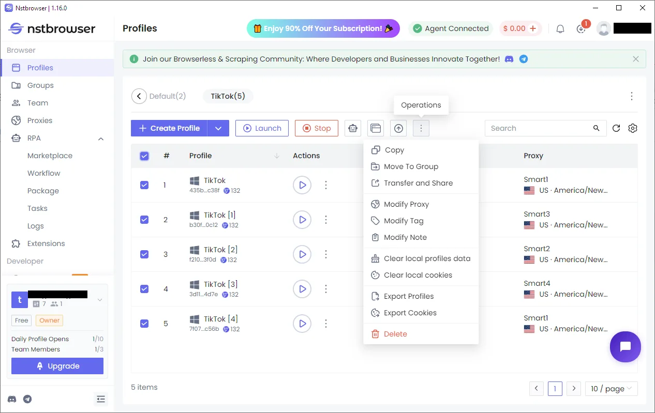The image size is (655, 413).
Task: Uncheck the TikTok row 1 checkbox
Action: 144,185
